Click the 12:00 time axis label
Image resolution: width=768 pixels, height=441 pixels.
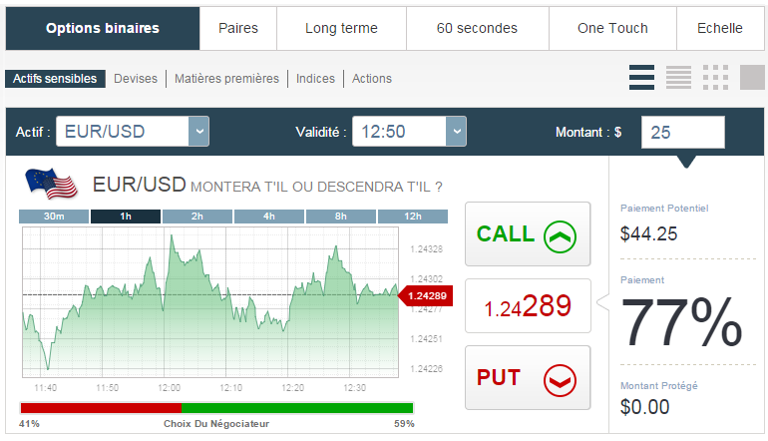[169, 387]
